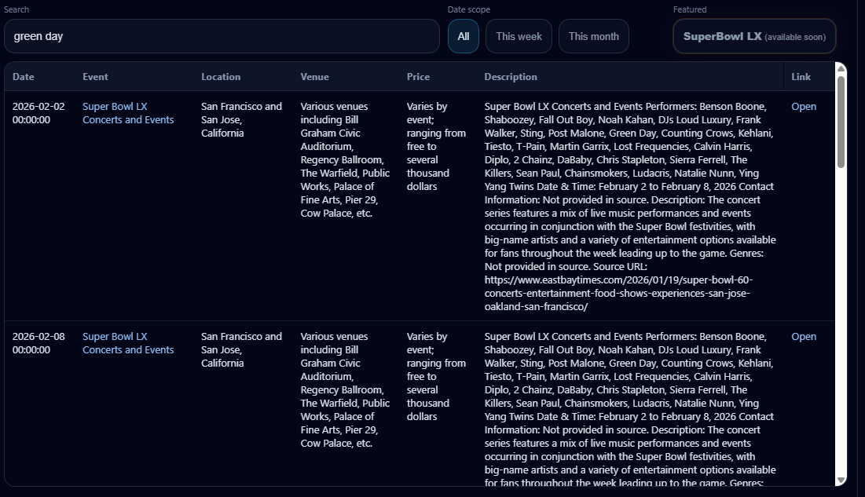Select the This month date scope

pos(594,36)
